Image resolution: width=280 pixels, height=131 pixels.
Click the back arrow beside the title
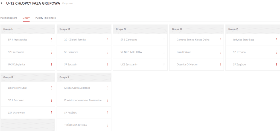[x=2, y=3]
